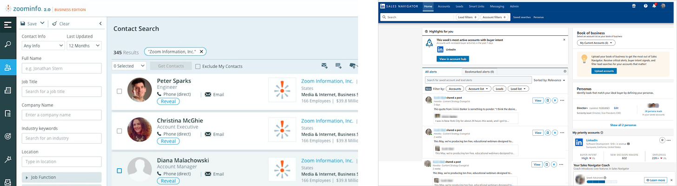Bookmark the first shared-post alert
The width and height of the screenshot is (677, 186).
[548, 100]
